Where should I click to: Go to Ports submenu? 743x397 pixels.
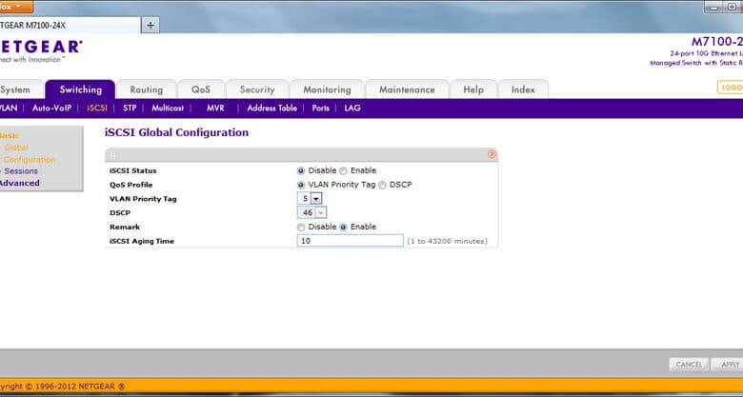click(x=320, y=108)
